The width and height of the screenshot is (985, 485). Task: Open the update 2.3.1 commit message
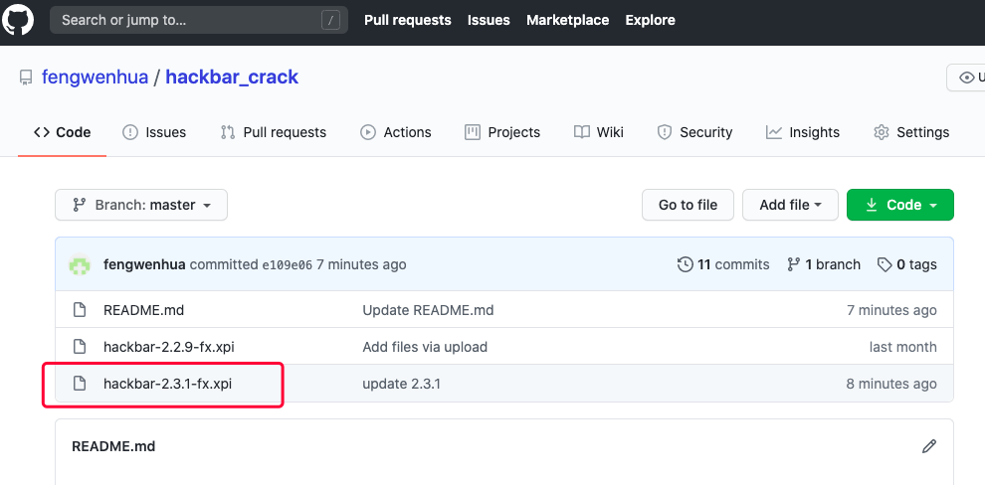pos(401,384)
